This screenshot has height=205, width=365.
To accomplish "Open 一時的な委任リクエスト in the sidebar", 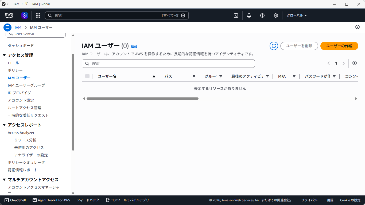I will pos(28,115).
